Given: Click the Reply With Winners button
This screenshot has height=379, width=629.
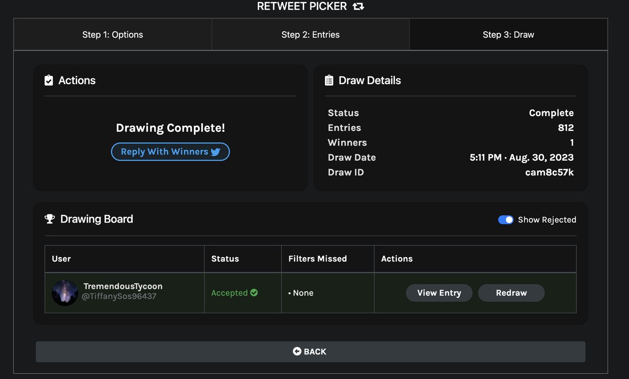Looking at the screenshot, I should (x=170, y=152).
